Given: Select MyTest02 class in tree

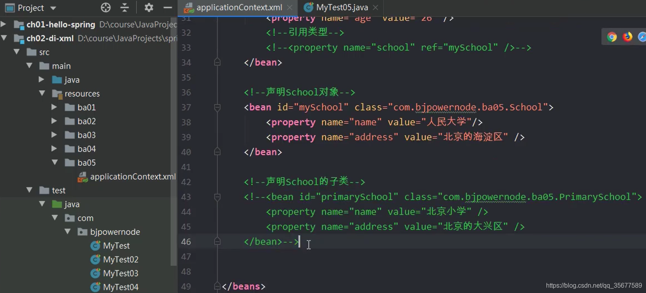Looking at the screenshot, I should (121, 260).
